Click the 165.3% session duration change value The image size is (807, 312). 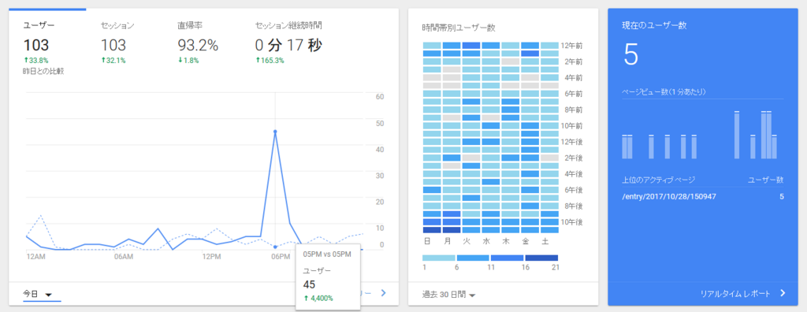coord(271,60)
